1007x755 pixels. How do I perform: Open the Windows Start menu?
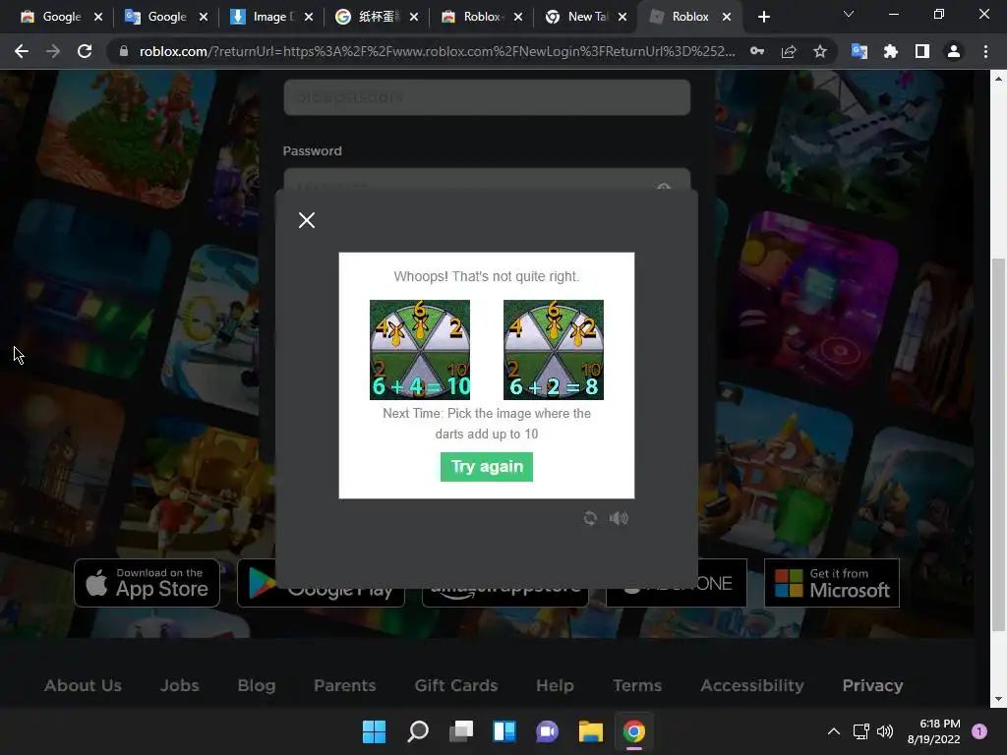click(375, 731)
